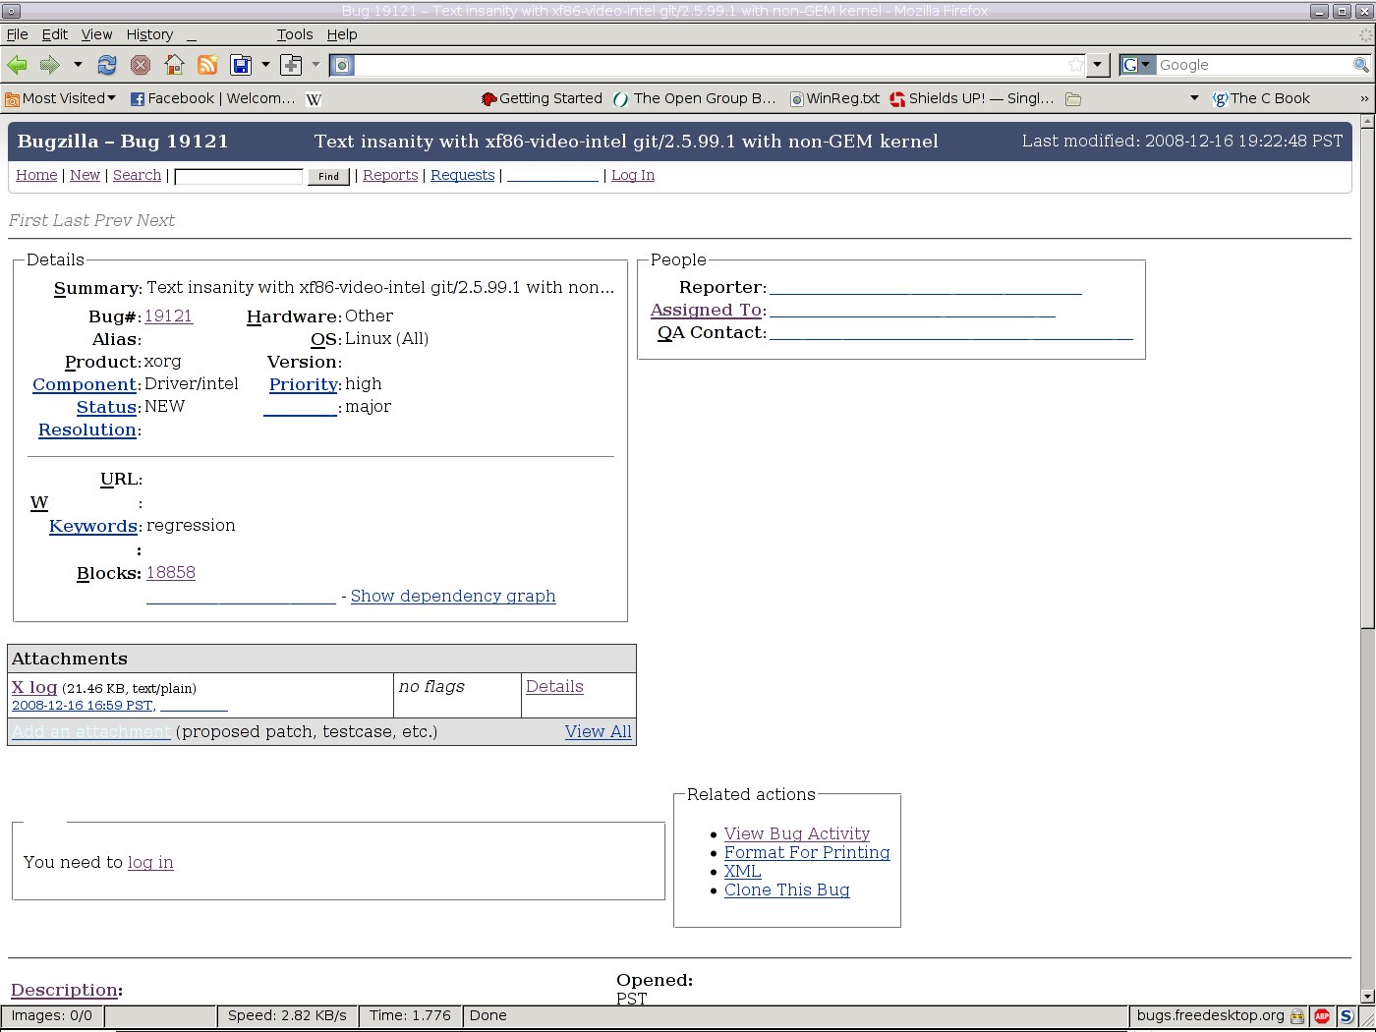Open the Google search engine selector dropdown
This screenshot has height=1032, width=1376.
[1137, 65]
